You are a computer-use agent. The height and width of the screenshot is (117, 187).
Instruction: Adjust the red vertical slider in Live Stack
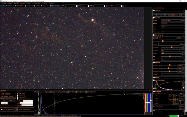tap(146, 103)
